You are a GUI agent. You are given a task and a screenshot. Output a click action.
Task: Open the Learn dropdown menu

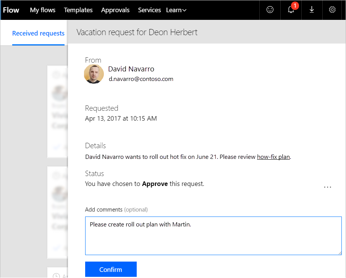pyautogui.click(x=176, y=10)
